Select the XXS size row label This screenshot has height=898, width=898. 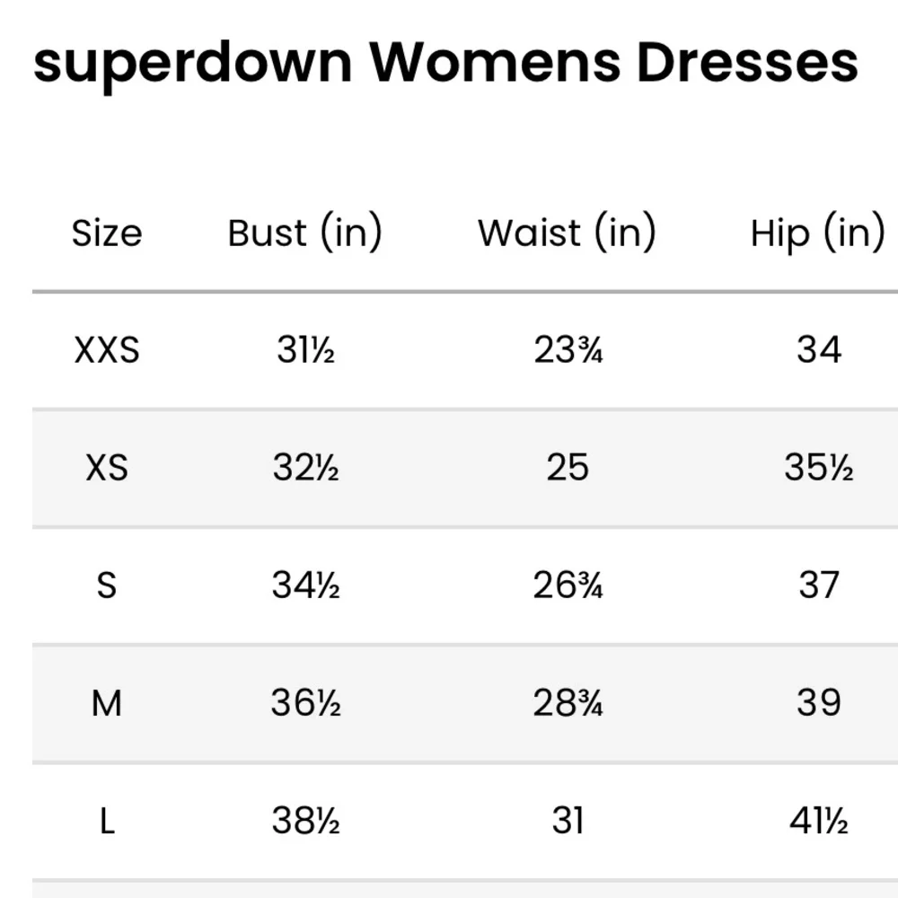(107, 349)
